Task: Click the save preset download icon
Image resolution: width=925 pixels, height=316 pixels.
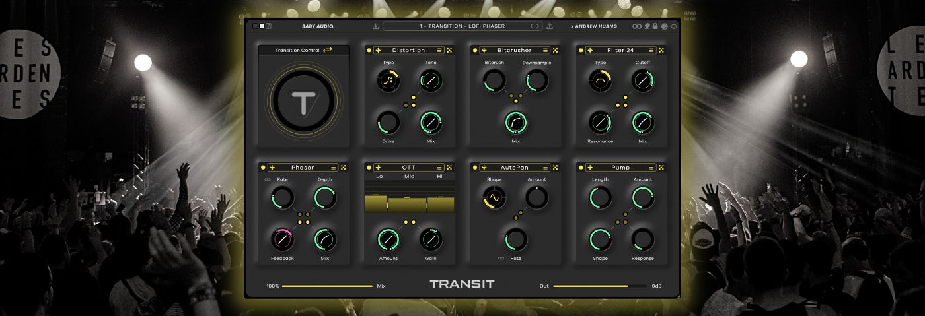Action: (375, 26)
